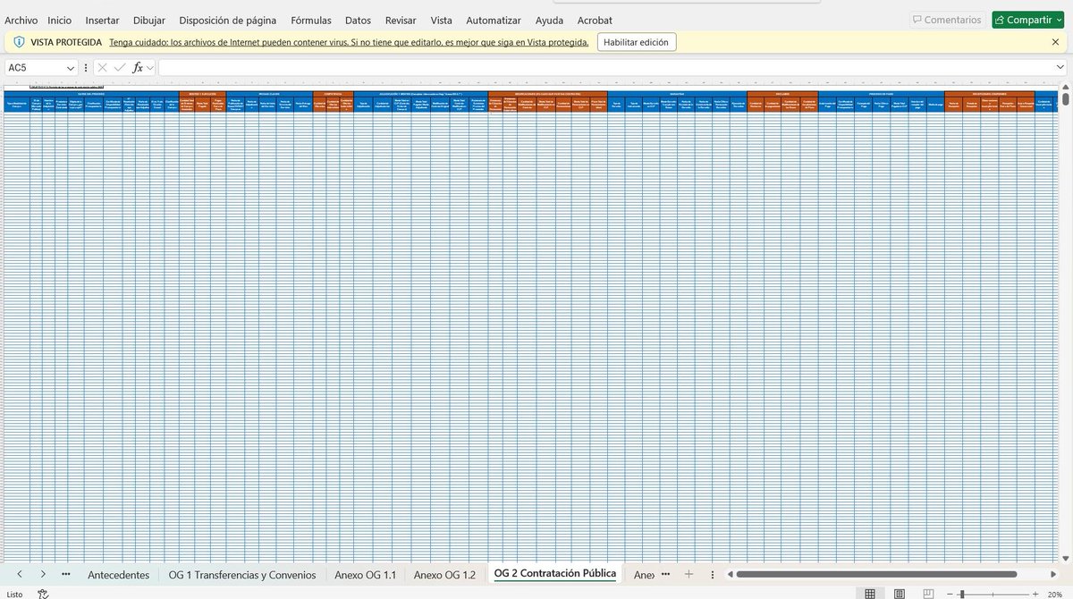Click the three-dot handle beside Name Box

(86, 68)
